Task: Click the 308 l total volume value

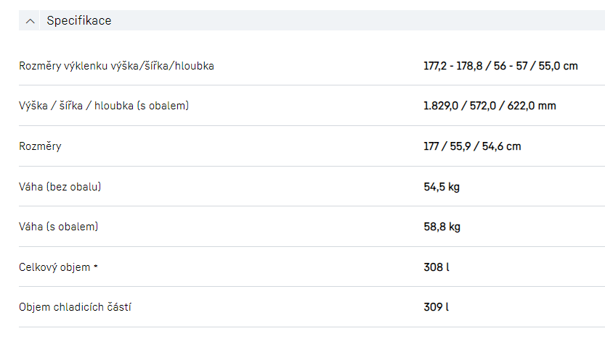Action: click(437, 267)
